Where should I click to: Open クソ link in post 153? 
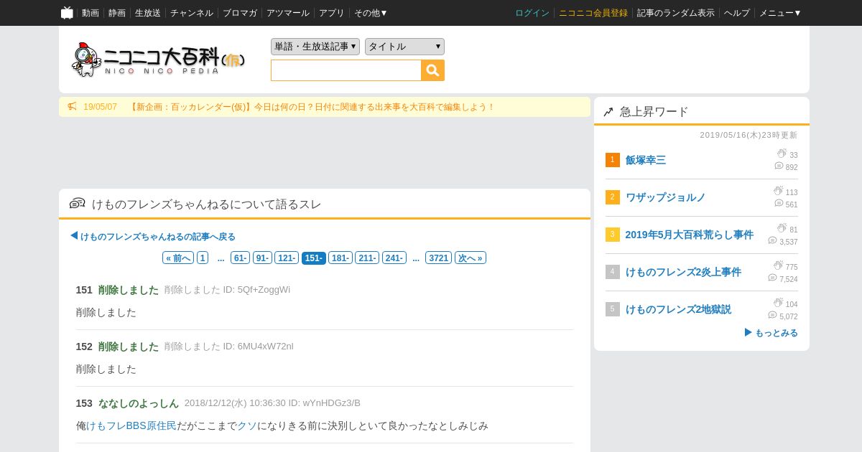coord(247,425)
